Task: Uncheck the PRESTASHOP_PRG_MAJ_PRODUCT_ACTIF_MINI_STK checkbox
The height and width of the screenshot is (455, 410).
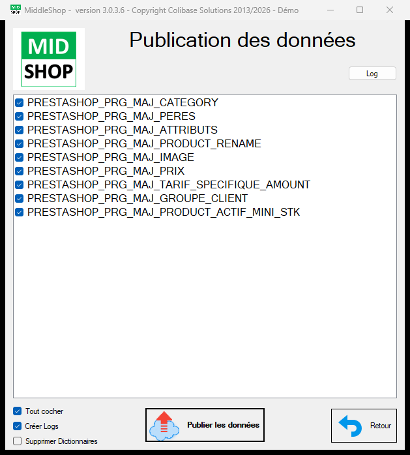Action: click(x=20, y=213)
